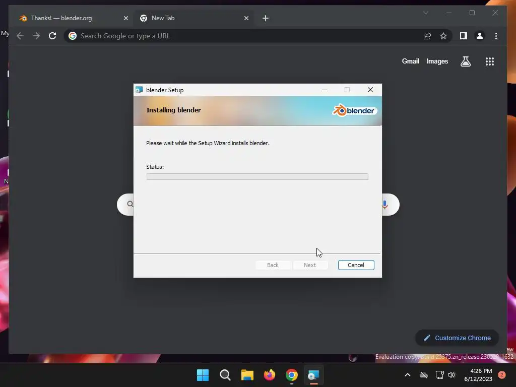Viewport: 516px width, 387px height.
Task: Open the Chrome profile menu
Action: pos(480,36)
